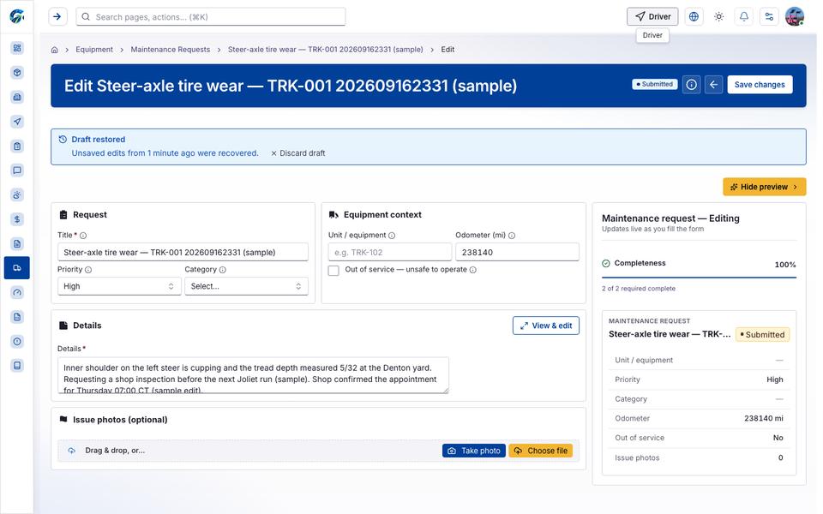Open the Category Select dropdown

pyautogui.click(x=246, y=286)
